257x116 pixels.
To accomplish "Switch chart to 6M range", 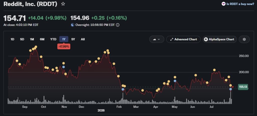I will coord(42,39).
